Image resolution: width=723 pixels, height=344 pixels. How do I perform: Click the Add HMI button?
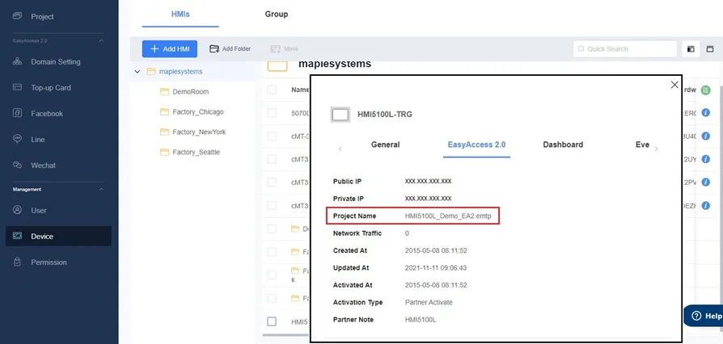170,48
